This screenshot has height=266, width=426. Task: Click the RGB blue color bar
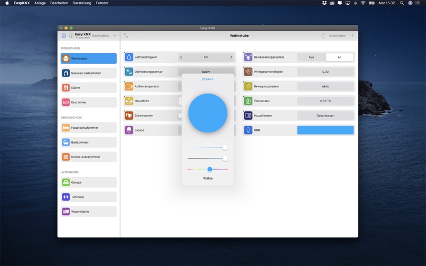pyautogui.click(x=325, y=130)
